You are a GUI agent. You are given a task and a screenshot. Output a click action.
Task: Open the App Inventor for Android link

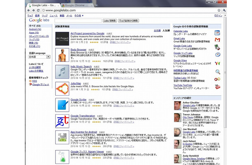tap(84, 132)
